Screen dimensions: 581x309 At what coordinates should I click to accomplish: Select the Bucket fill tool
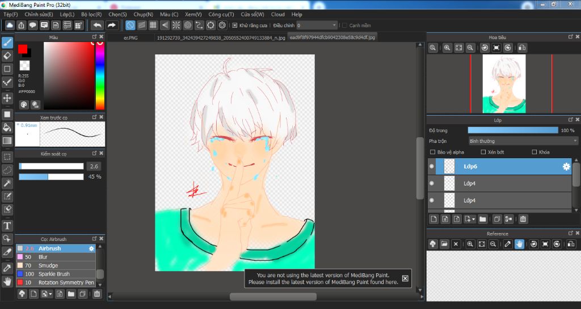(7, 128)
